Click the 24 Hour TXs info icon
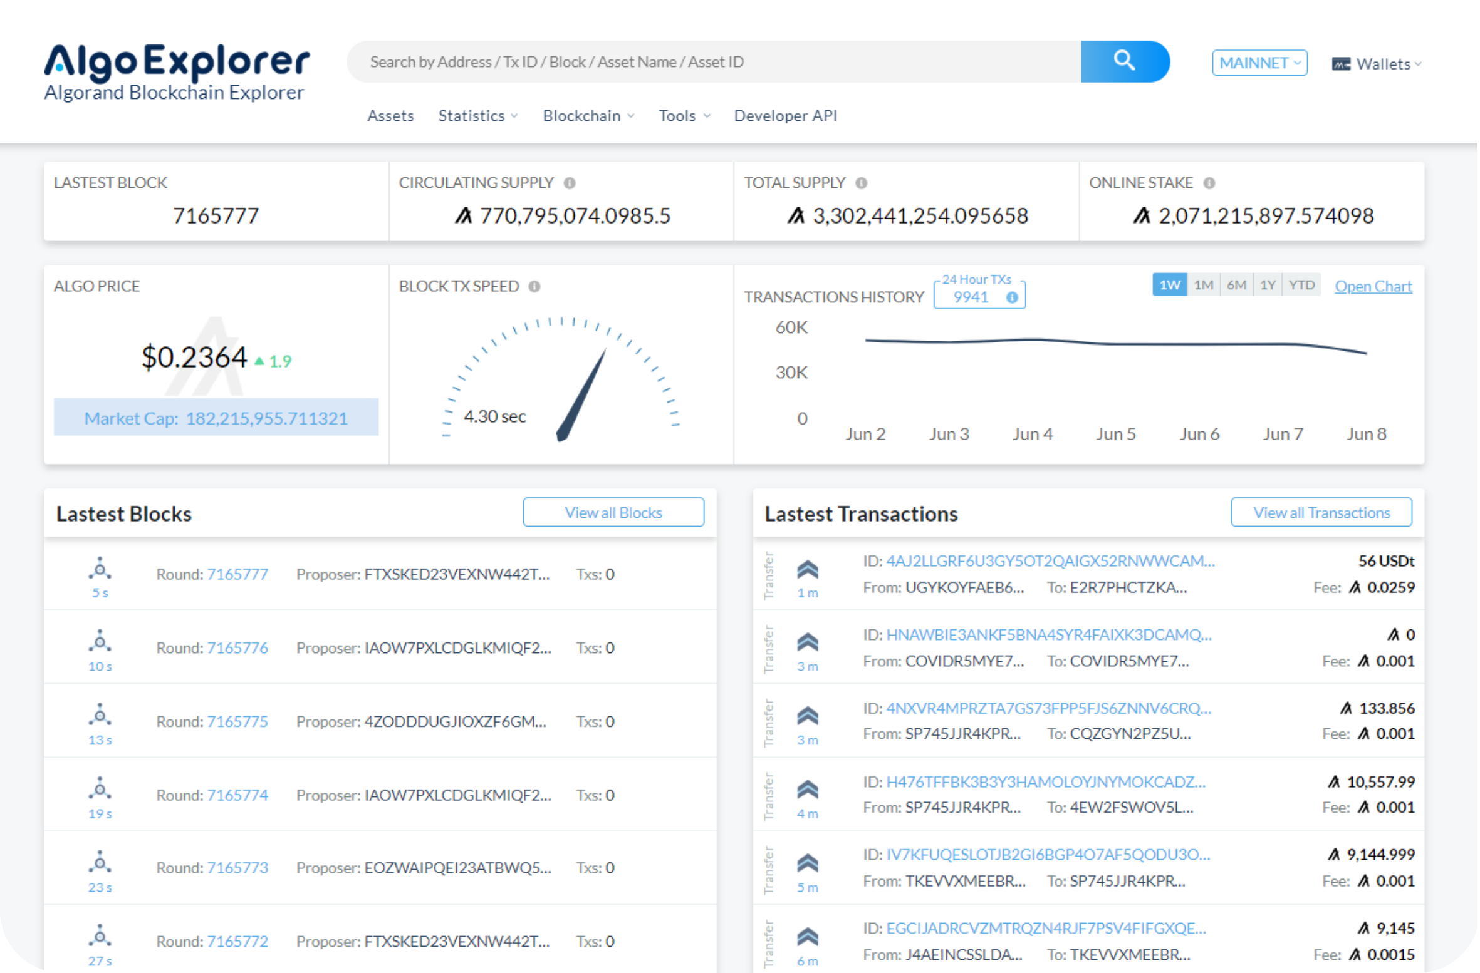 [x=1012, y=297]
